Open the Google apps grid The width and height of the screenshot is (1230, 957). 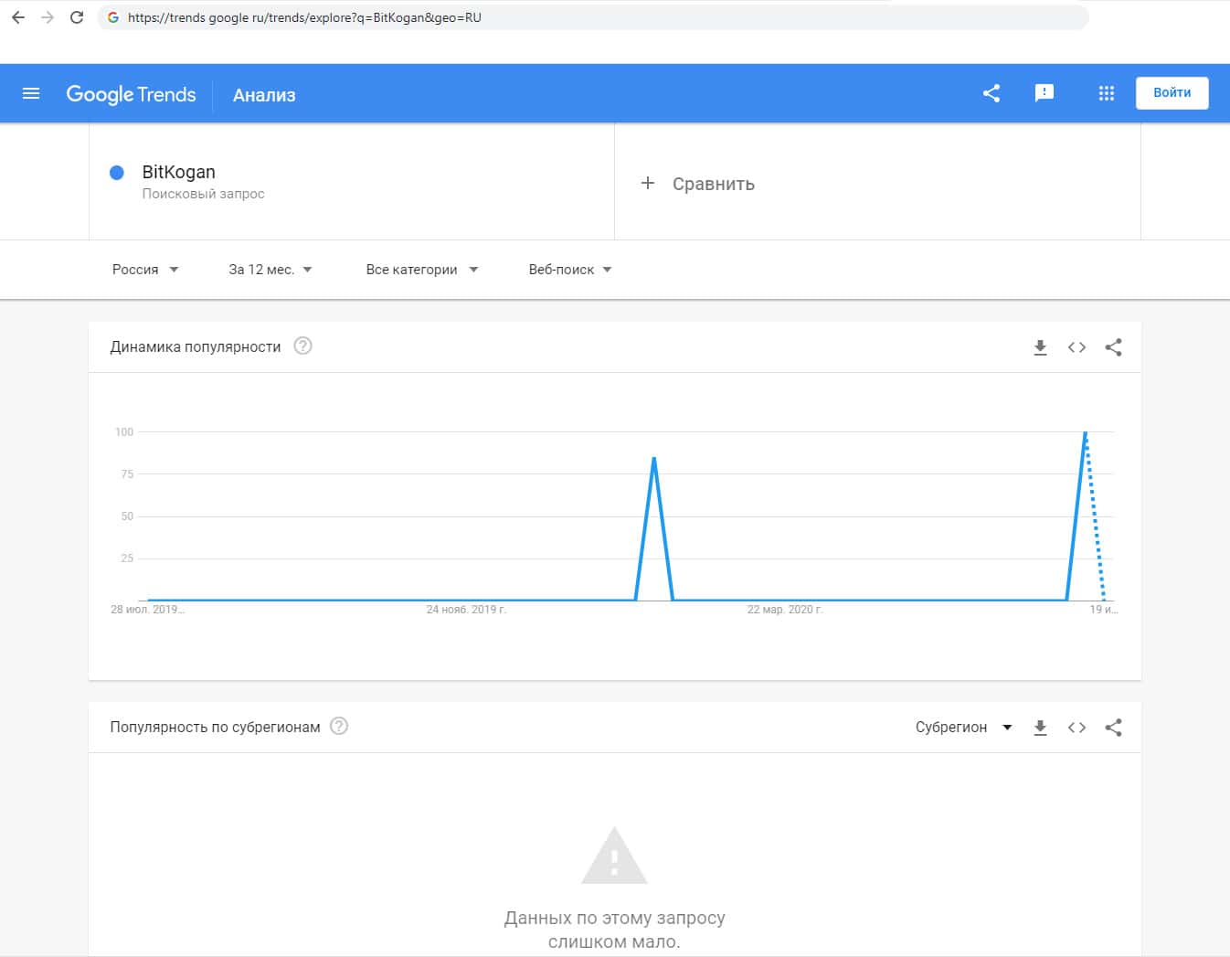[x=1106, y=93]
